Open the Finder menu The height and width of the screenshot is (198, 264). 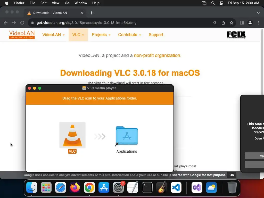[x=19, y=3]
